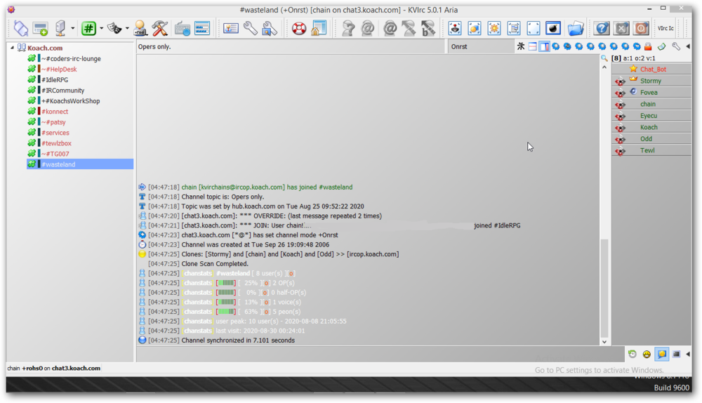Open the KVIrc home page icon
Screen dimensions: 702x403
318,28
